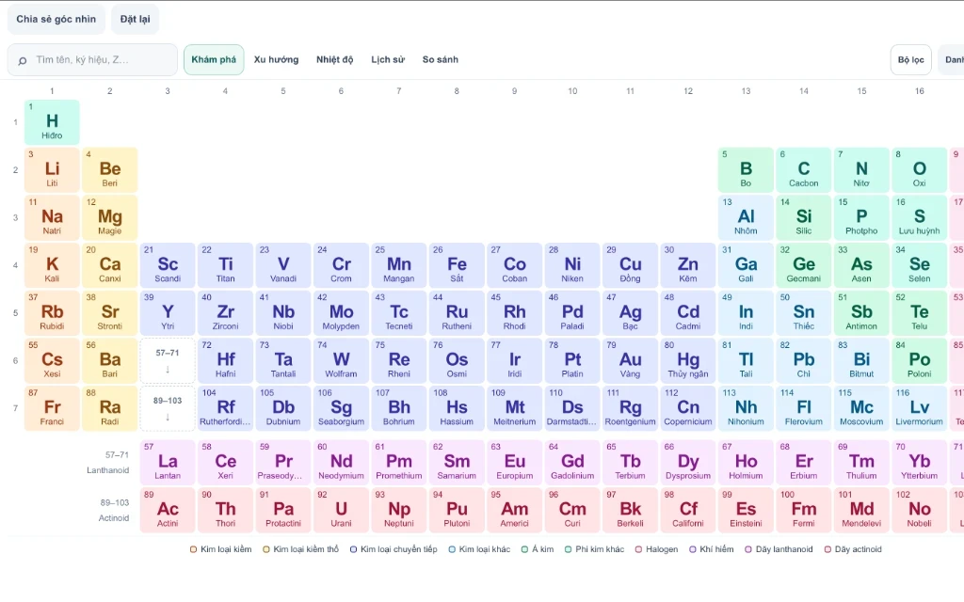Switch to the Xu hướng tab
Screen dimensions: 964x602
pos(276,59)
